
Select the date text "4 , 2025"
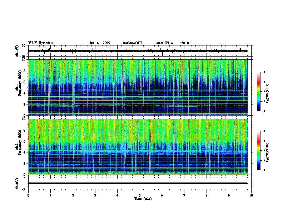pos(103,43)
